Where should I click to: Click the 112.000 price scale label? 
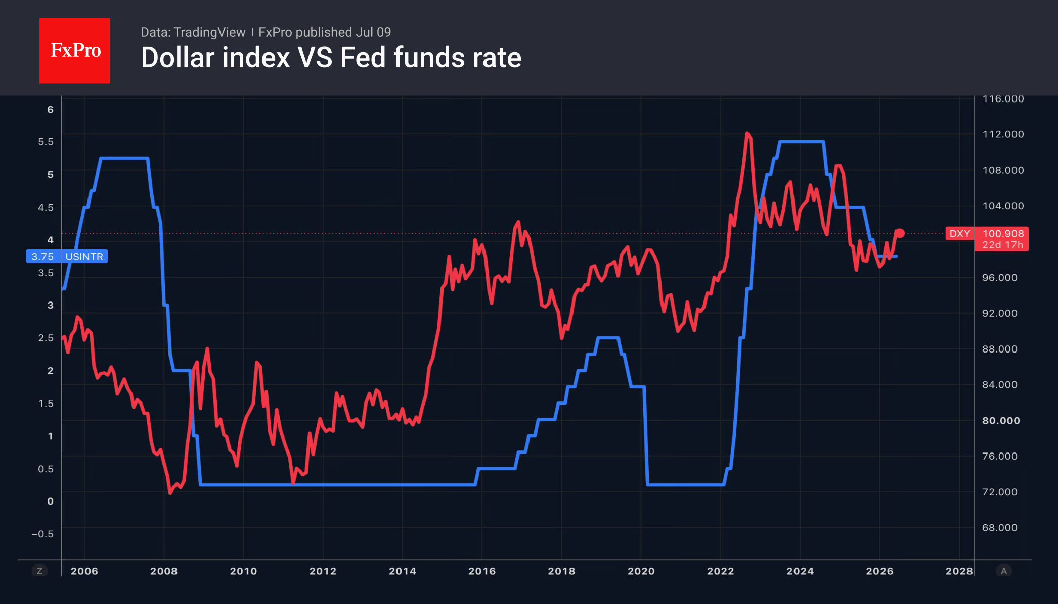(1003, 134)
